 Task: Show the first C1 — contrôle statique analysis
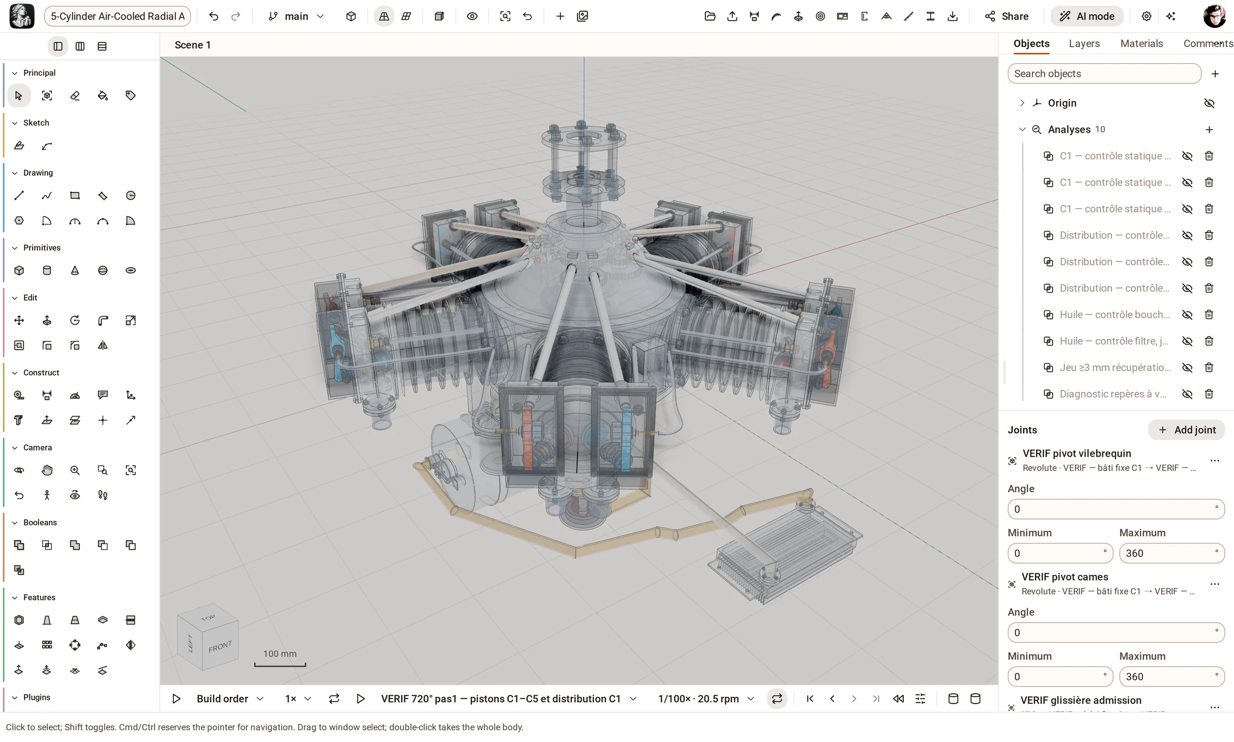pyautogui.click(x=1187, y=156)
